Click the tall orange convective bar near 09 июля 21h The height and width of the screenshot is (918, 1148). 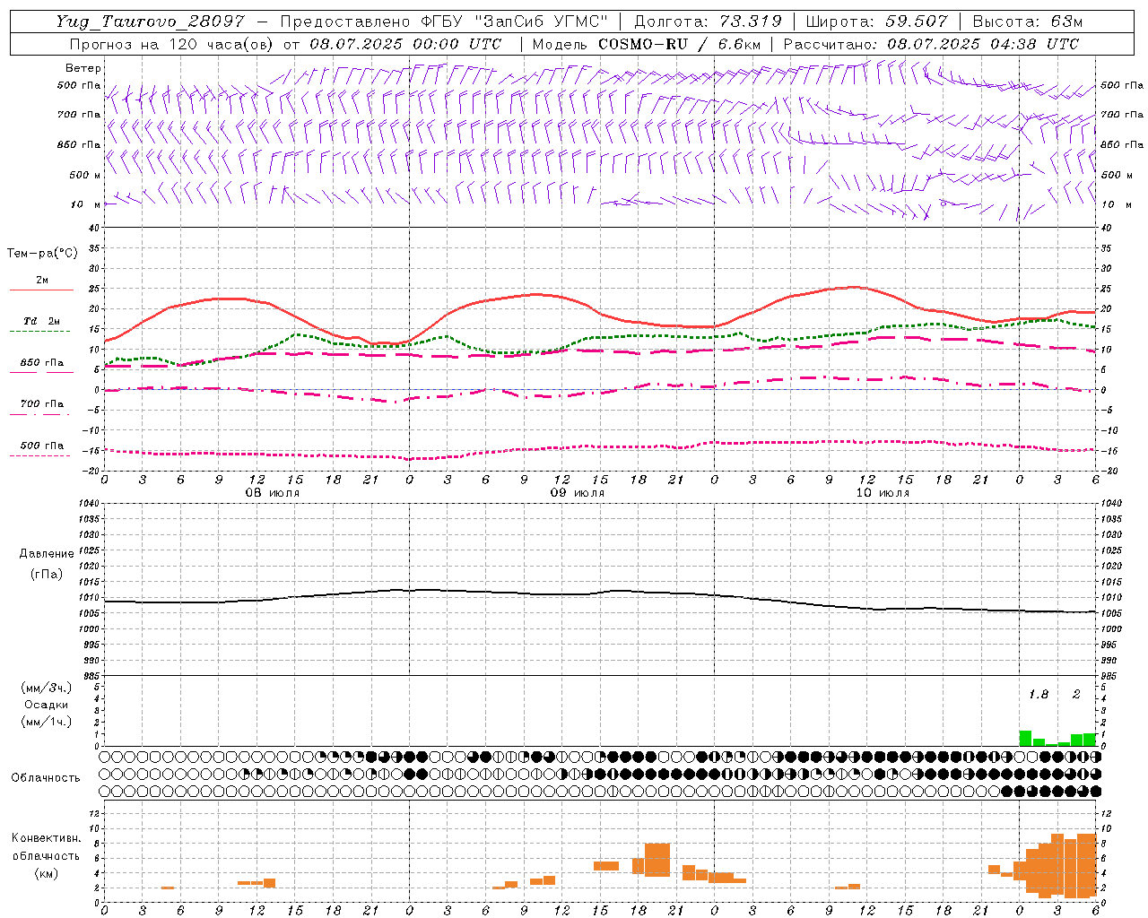click(657, 860)
